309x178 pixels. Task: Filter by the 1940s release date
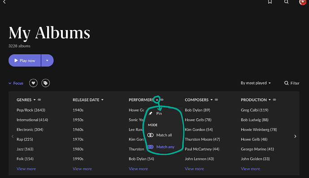(78, 110)
